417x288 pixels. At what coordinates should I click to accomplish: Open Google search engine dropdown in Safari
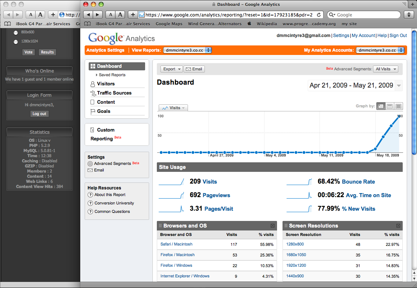(332, 15)
